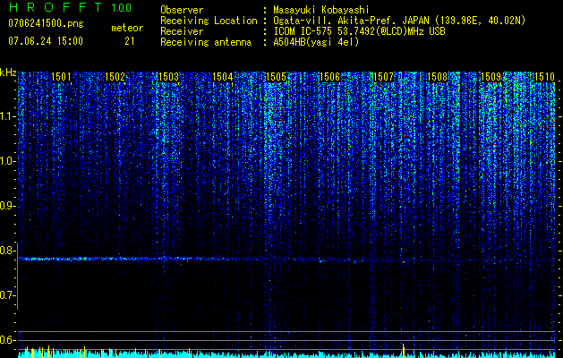
Task: Click the 0.8 frequency axis label
Action: coord(8,251)
